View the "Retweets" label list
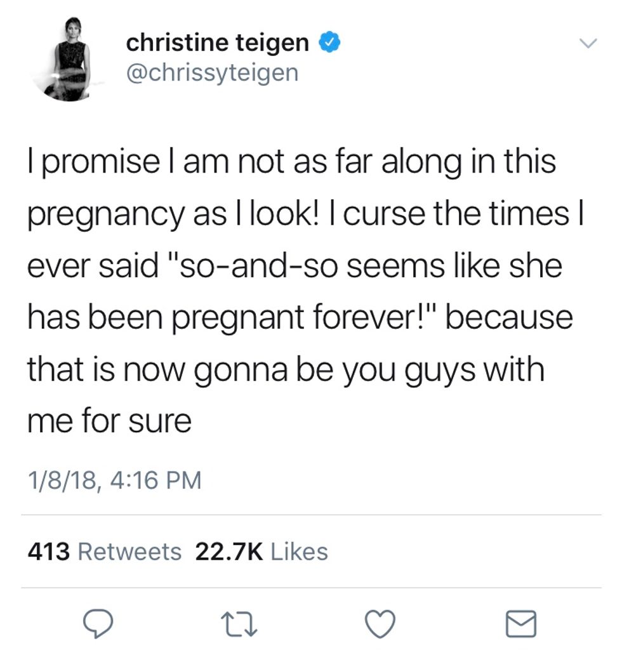Image resolution: width=622 pixels, height=660 pixels. coord(129,551)
